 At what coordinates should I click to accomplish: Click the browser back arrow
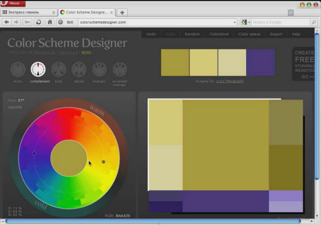point(7,22)
